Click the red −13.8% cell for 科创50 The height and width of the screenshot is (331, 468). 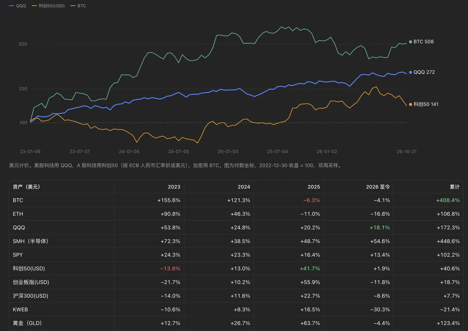[170, 269]
